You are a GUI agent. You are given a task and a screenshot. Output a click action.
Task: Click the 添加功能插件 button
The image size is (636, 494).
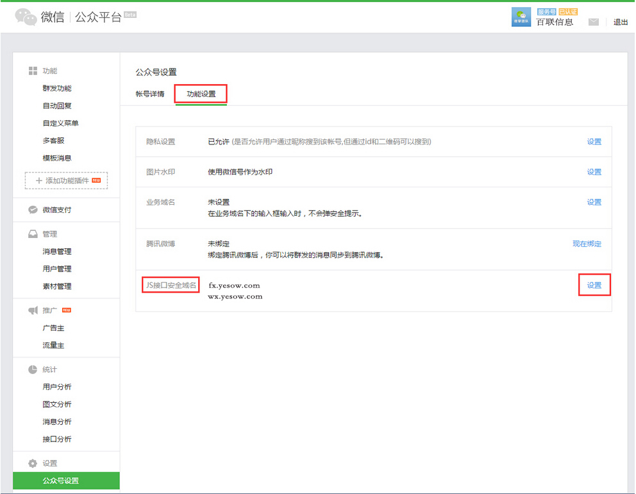pos(66,181)
